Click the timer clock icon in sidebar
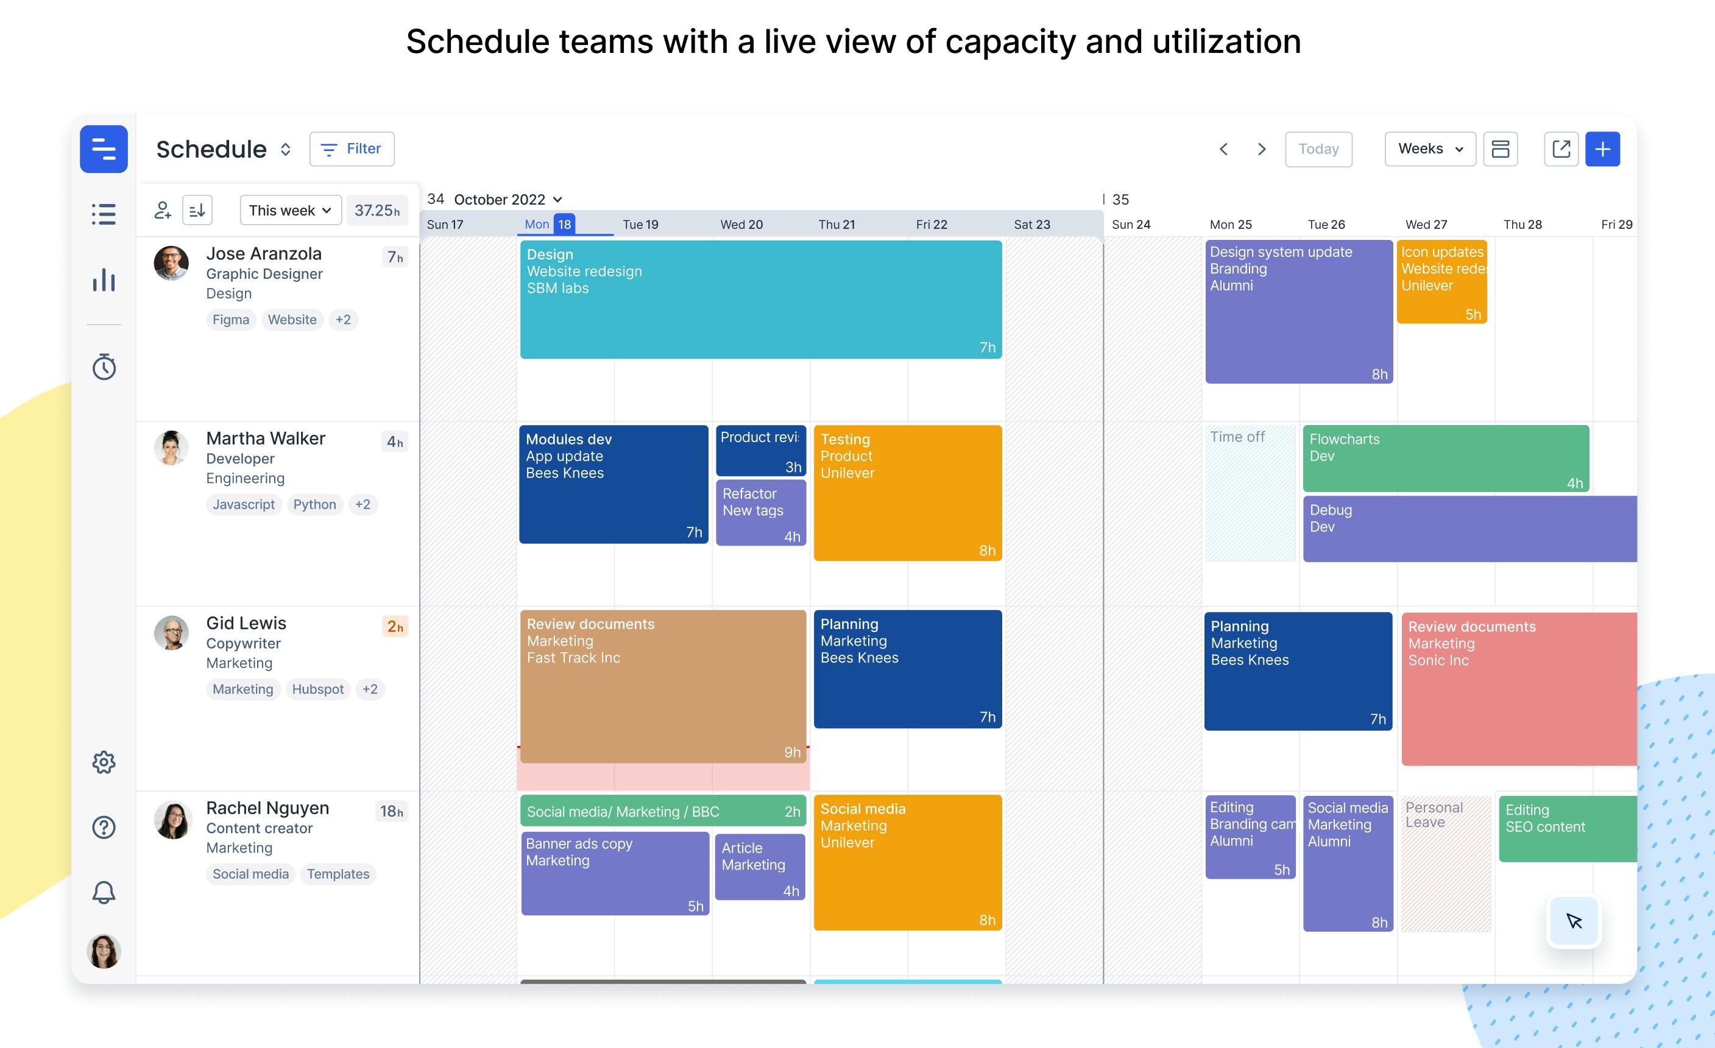The height and width of the screenshot is (1048, 1715). coord(104,366)
